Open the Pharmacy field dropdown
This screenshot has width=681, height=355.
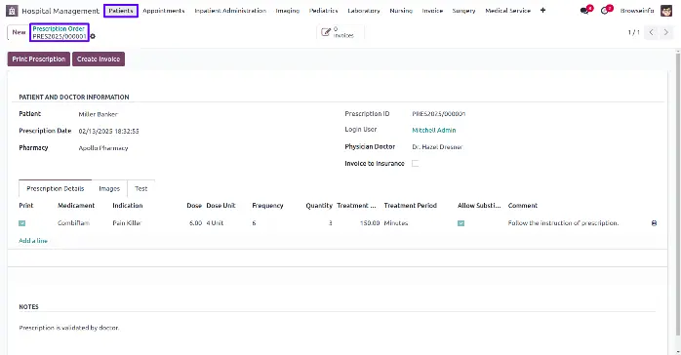(x=174, y=148)
